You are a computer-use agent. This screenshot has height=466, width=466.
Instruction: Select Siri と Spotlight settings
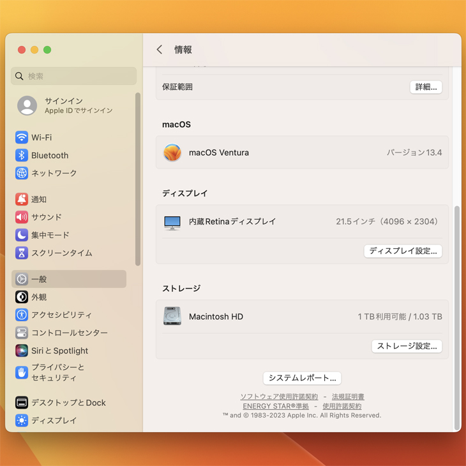click(59, 350)
